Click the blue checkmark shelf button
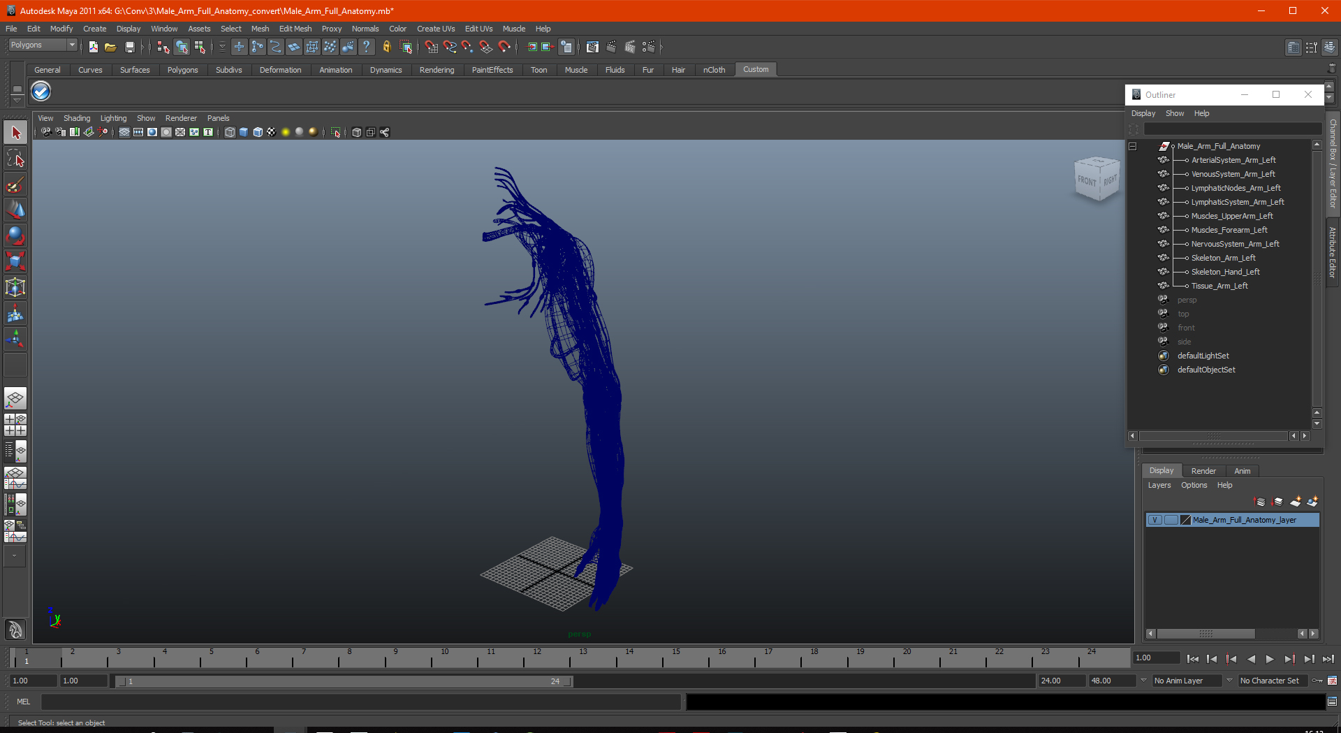1341x733 pixels. [x=41, y=91]
